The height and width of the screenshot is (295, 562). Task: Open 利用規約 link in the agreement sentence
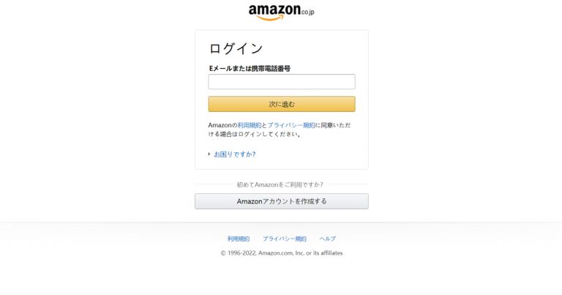250,125
